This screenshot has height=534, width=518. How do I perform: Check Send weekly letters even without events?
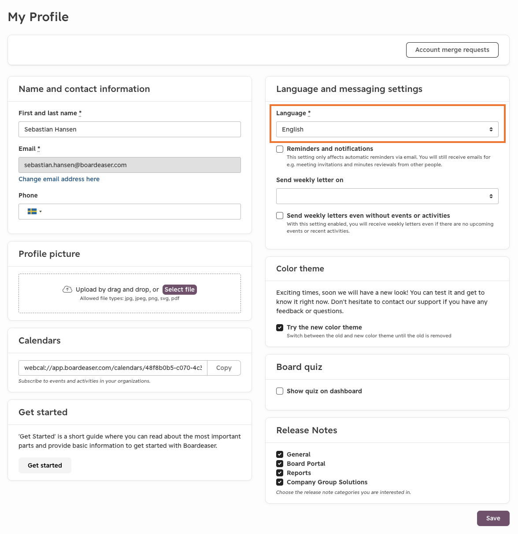[280, 216]
